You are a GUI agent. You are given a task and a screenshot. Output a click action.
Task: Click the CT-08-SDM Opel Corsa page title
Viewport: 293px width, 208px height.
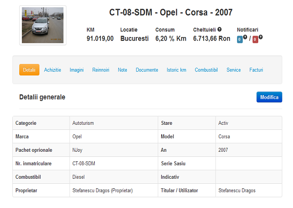(171, 12)
